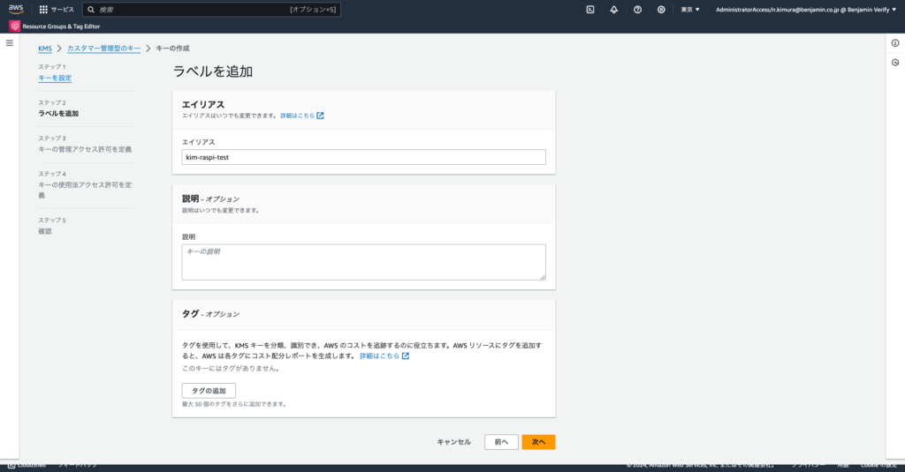Click external link icon beside tags details

tap(406, 356)
